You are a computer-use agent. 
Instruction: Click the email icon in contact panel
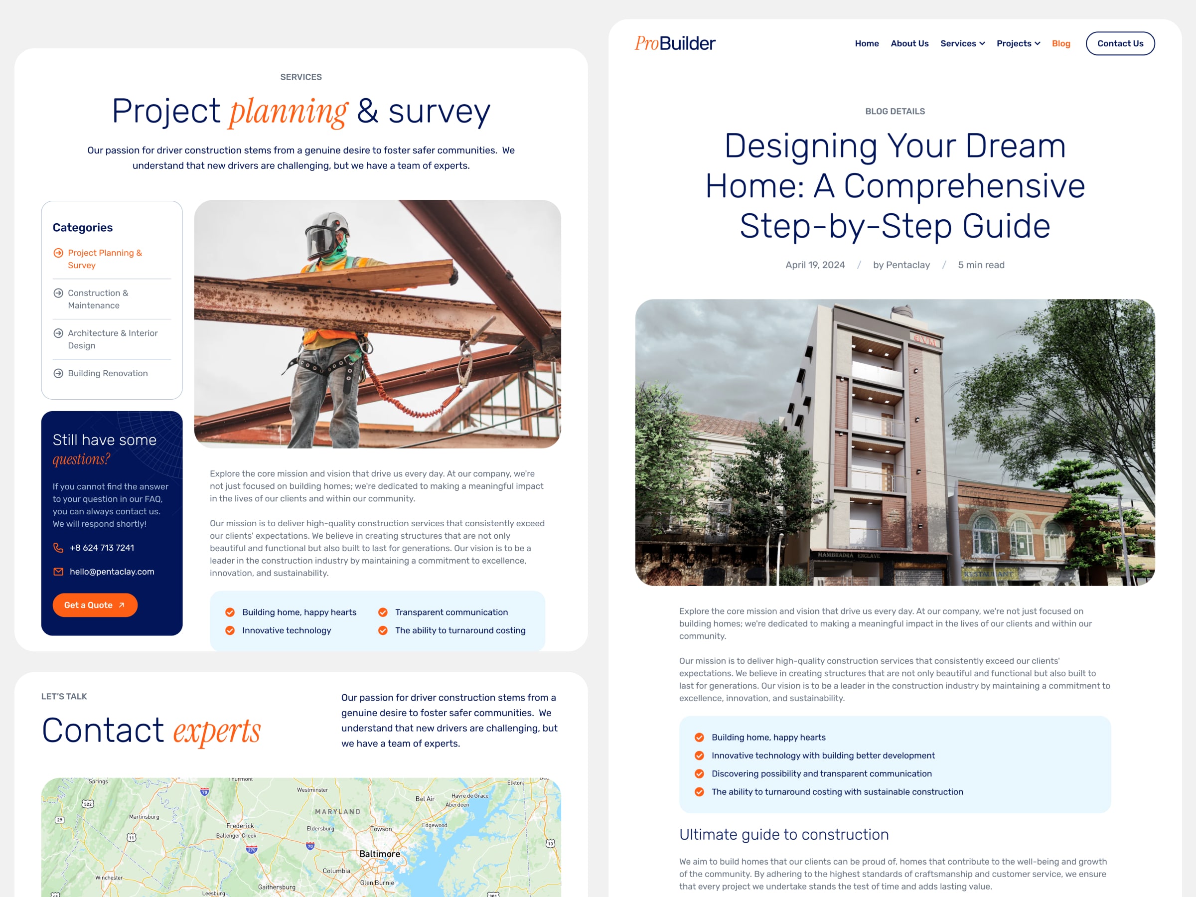(x=58, y=570)
